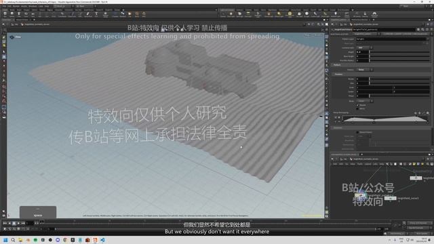Viewport: 434px width, 244px height.
Task: Toggle the Distortion enable checkbox
Action: (357, 132)
